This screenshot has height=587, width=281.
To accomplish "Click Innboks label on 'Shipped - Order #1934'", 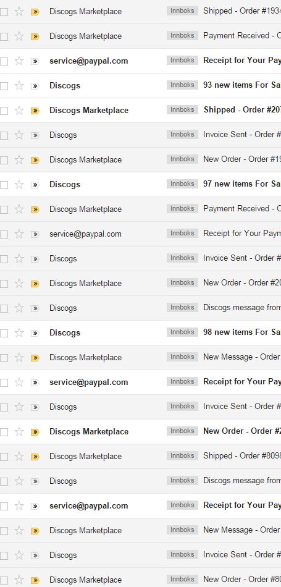I will (x=182, y=11).
